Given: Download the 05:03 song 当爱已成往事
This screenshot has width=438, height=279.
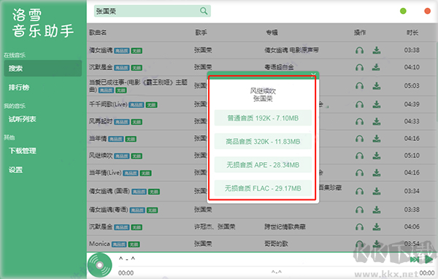Looking at the screenshot, I should [376, 86].
